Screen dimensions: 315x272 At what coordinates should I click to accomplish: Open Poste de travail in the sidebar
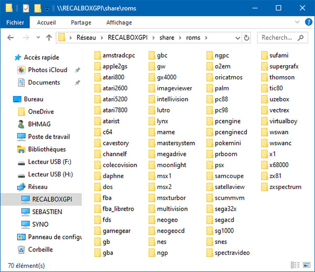(49, 137)
